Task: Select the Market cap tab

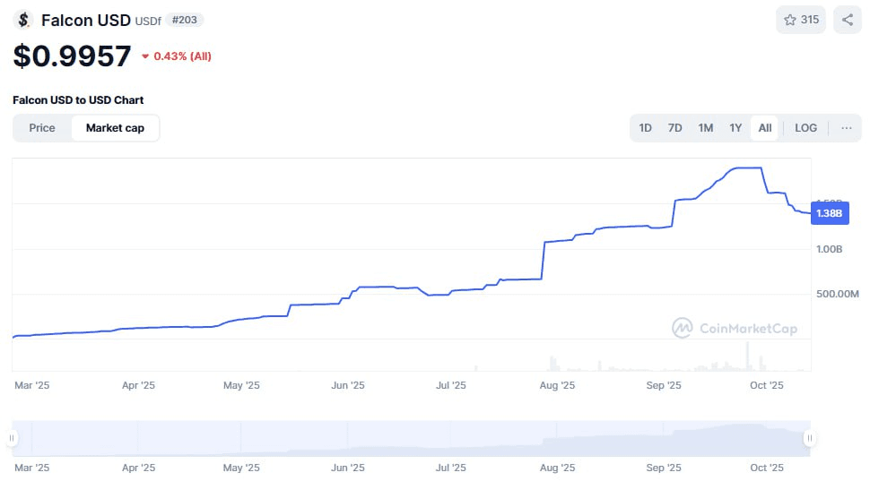Action: pyautogui.click(x=115, y=128)
